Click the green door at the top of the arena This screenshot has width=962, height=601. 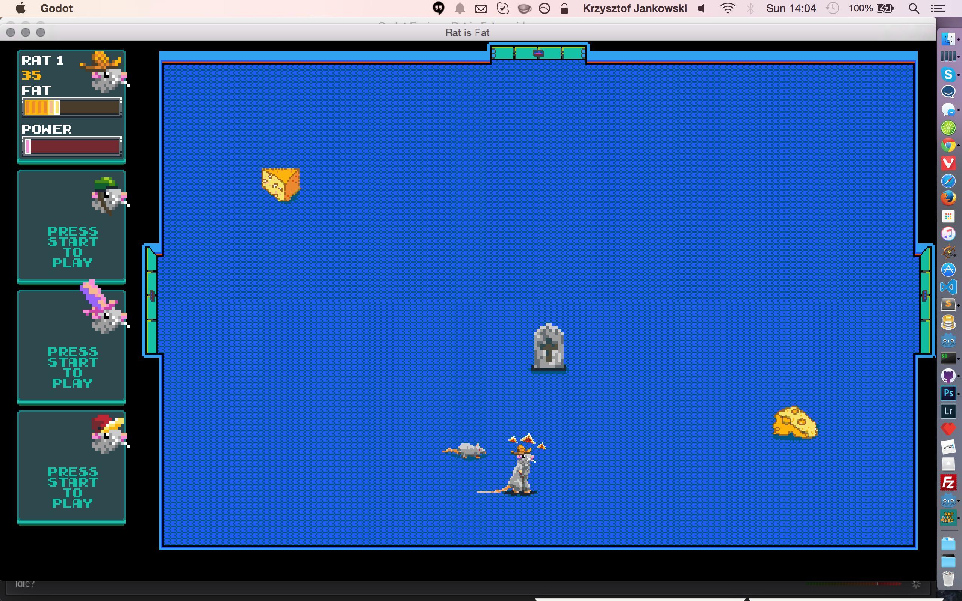pos(538,53)
